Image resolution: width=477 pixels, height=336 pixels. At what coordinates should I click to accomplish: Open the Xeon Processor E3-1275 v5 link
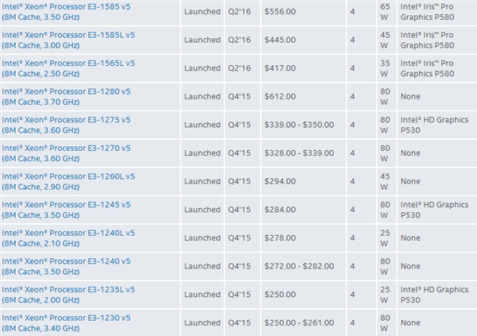[66, 125]
